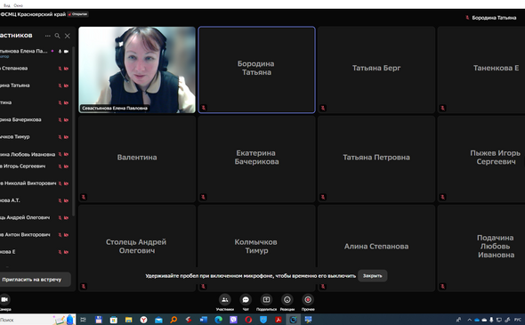
Task: Open the Окно menu
Action: (19, 5)
